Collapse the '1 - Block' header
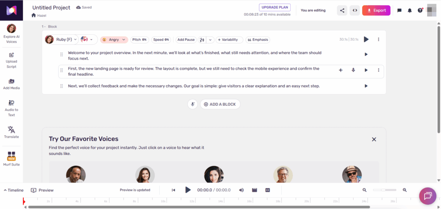The width and height of the screenshot is (441, 209). coord(49,26)
